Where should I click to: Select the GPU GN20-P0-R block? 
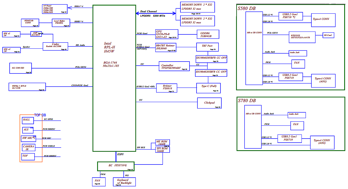click(167, 34)
